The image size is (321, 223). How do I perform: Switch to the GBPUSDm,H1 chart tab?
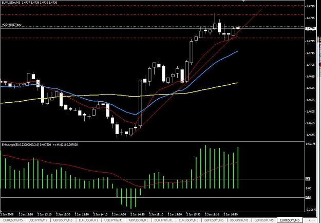pos(139,220)
